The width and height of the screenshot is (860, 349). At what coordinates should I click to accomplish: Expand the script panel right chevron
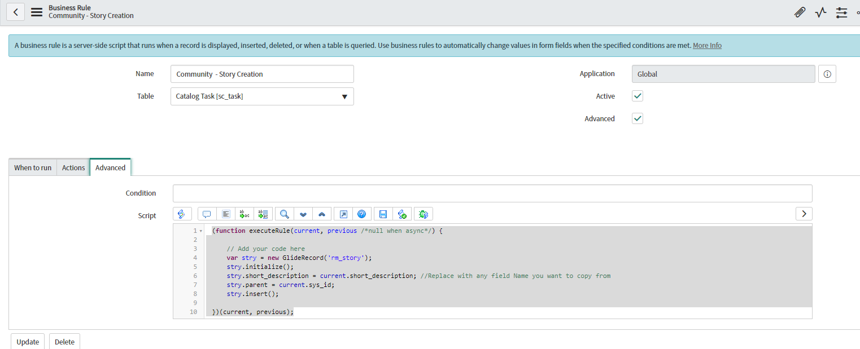coord(804,214)
